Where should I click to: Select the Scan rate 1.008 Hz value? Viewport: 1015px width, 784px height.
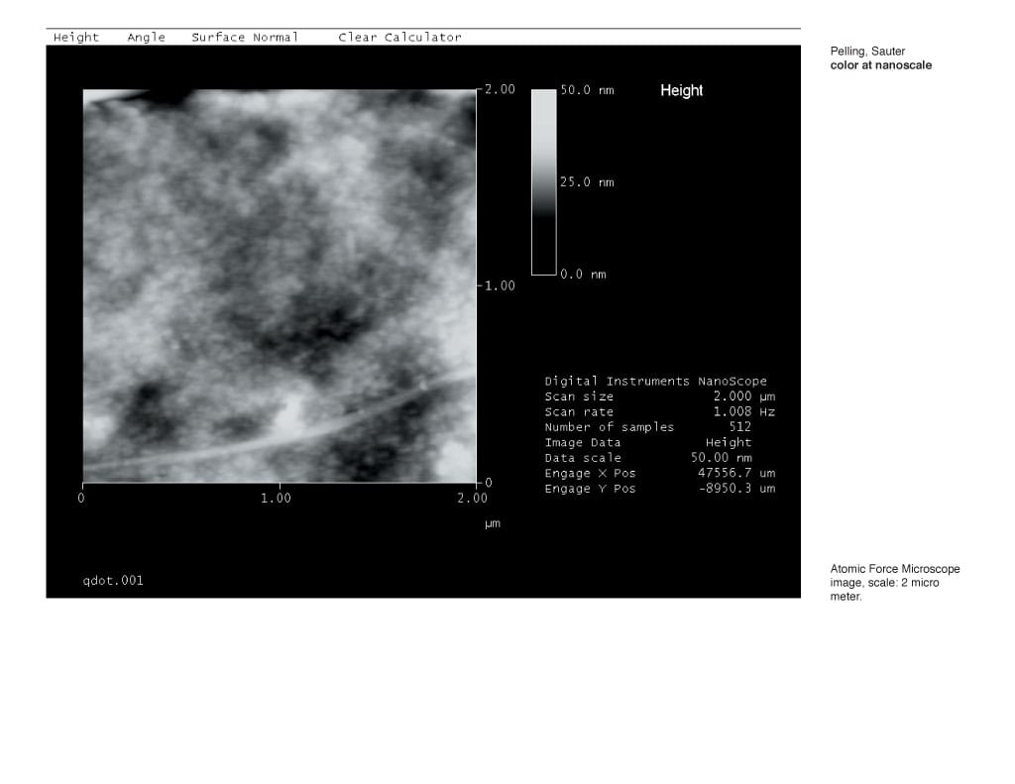[x=743, y=411]
